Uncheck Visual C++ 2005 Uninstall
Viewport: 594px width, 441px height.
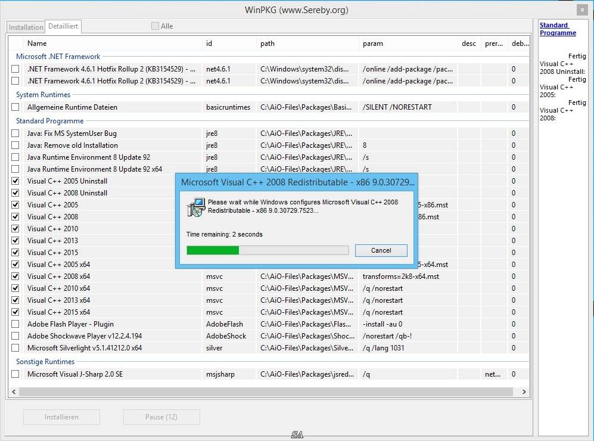(15, 181)
